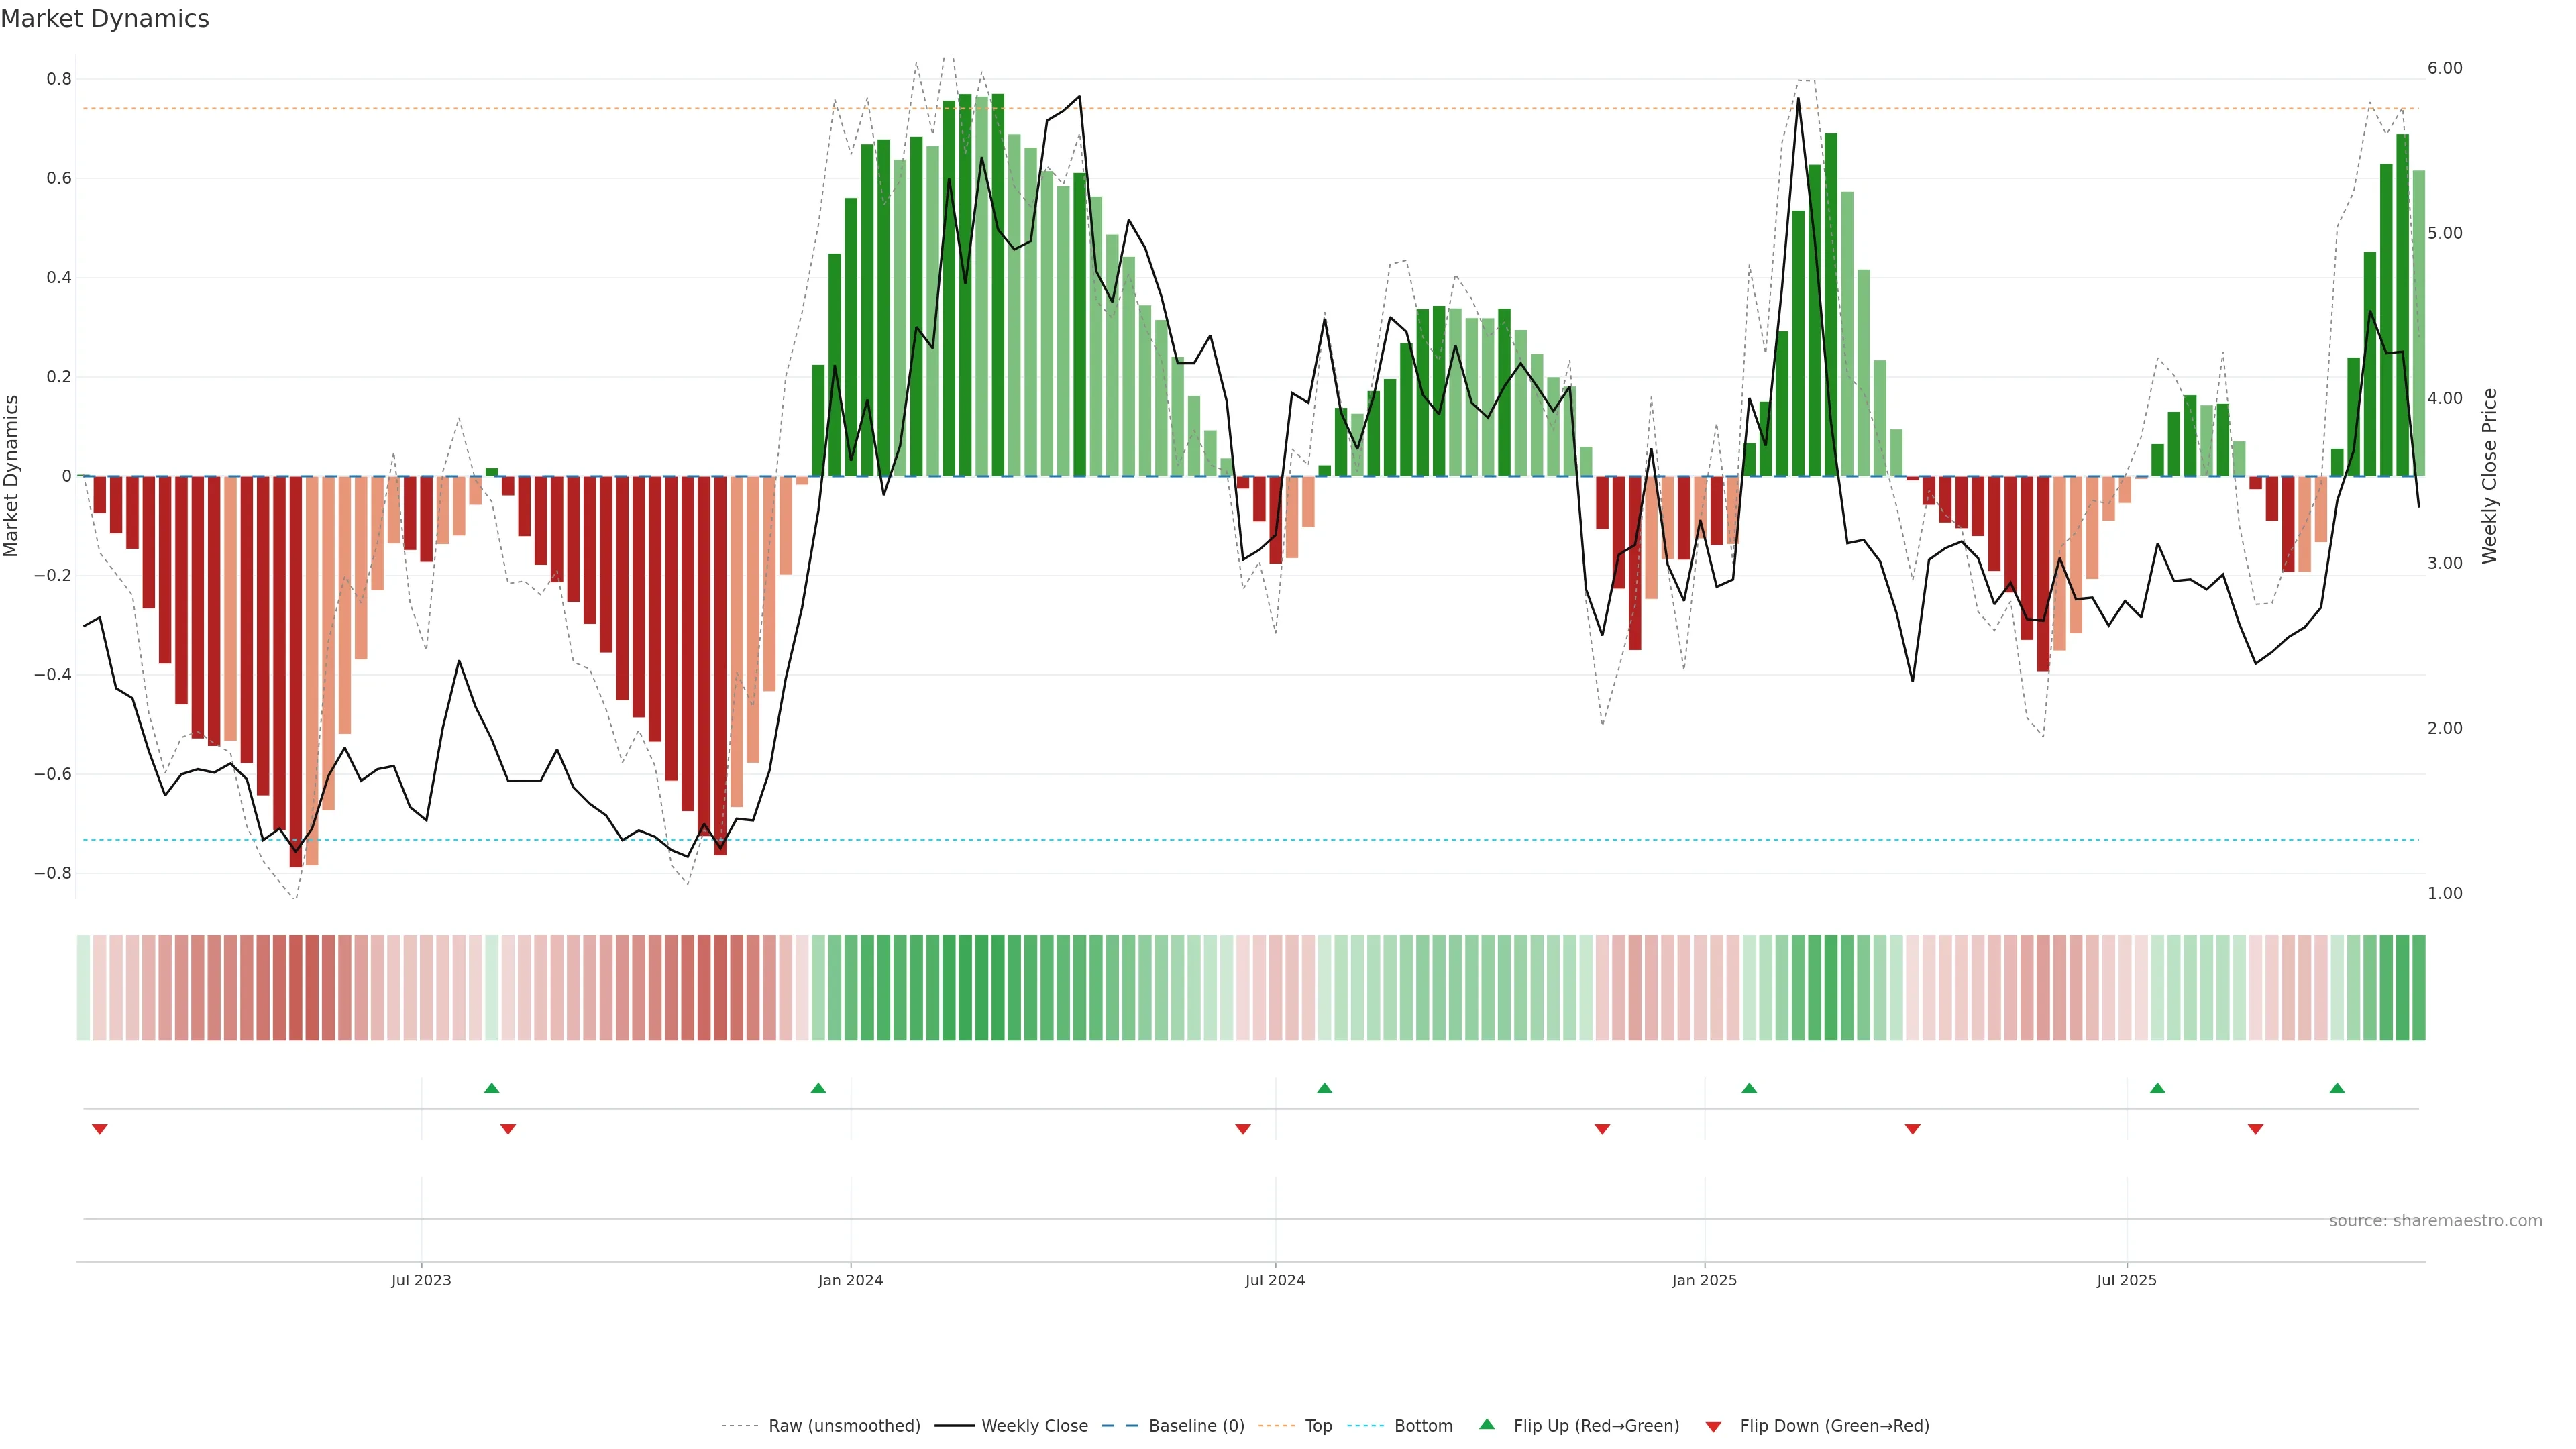The width and height of the screenshot is (2576, 1449).
Task: Click the Weekly Close Price axis title
Action: coord(2489,476)
